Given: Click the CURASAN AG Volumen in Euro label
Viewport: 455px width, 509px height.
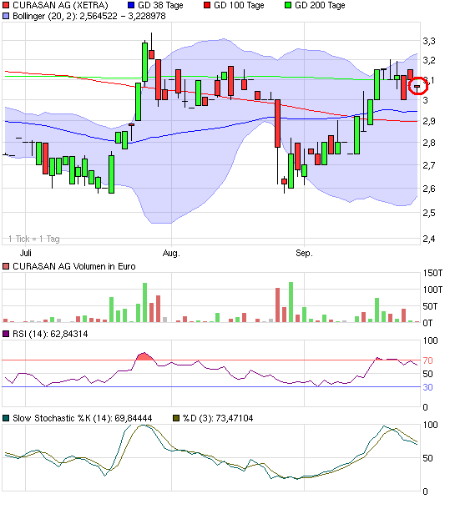Looking at the screenshot, I should click(x=74, y=266).
